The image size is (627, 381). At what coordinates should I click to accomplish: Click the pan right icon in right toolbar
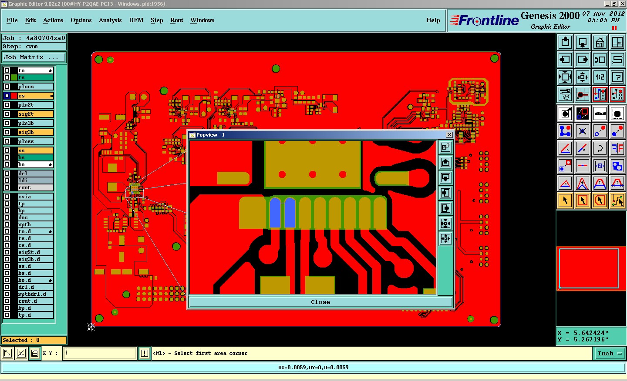click(x=583, y=60)
